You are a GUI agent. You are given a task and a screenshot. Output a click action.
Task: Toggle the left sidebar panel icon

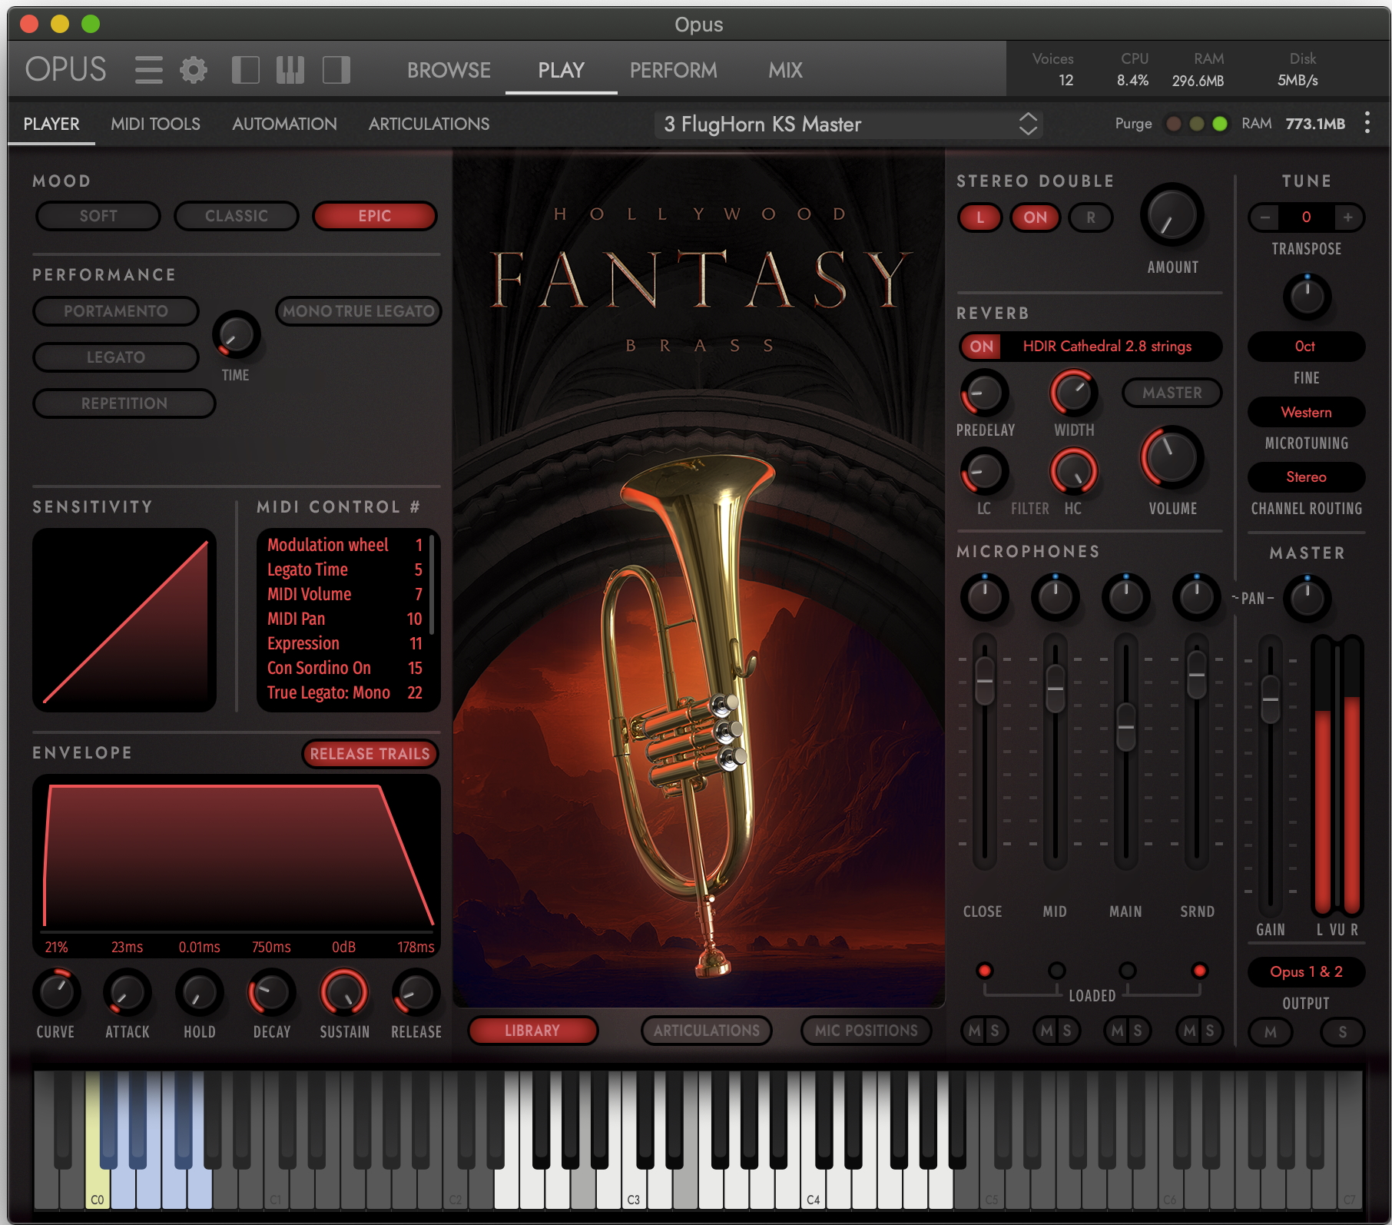click(x=245, y=70)
